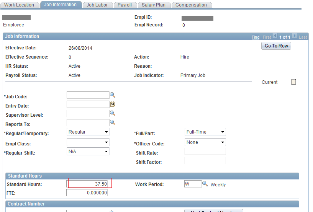Image resolution: width=313 pixels, height=212 pixels.
Task: Expand the Officer Code dropdown
Action: pos(205,142)
